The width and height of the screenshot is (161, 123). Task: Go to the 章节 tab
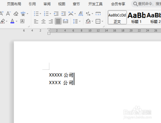pyautogui.click(x=76, y=4)
